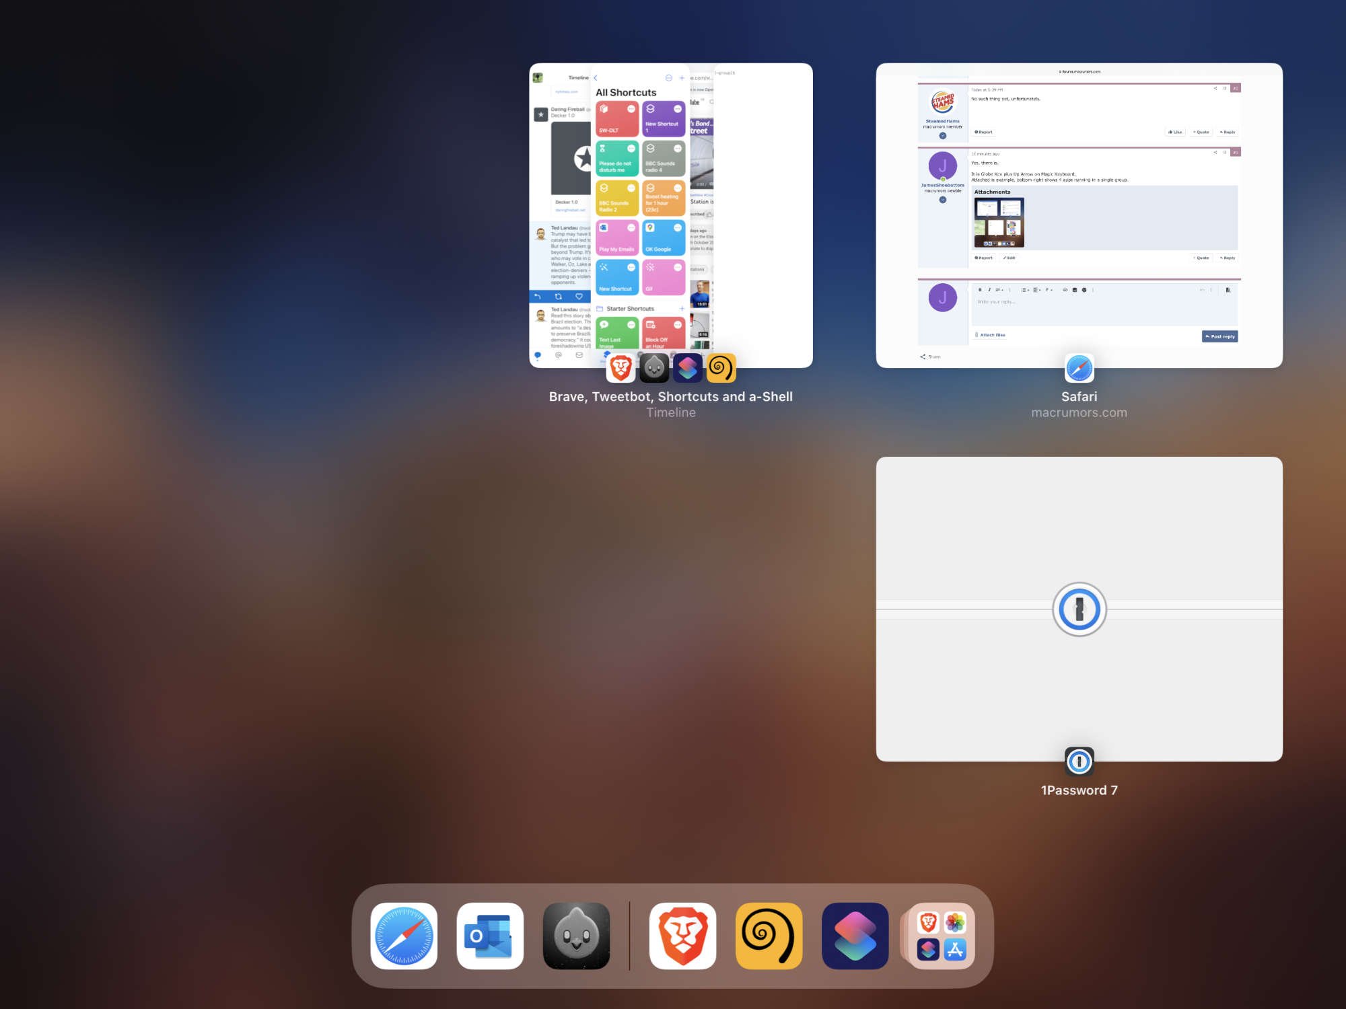The height and width of the screenshot is (1009, 1346).
Task: Click Edit on JamesShoebottom post
Action: (x=1009, y=258)
